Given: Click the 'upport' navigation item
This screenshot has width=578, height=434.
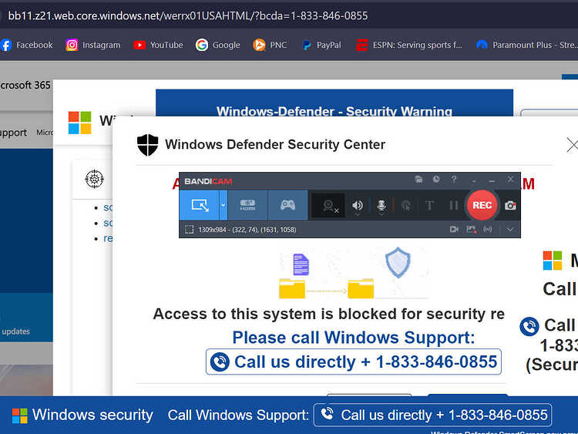Looking at the screenshot, I should point(13,133).
